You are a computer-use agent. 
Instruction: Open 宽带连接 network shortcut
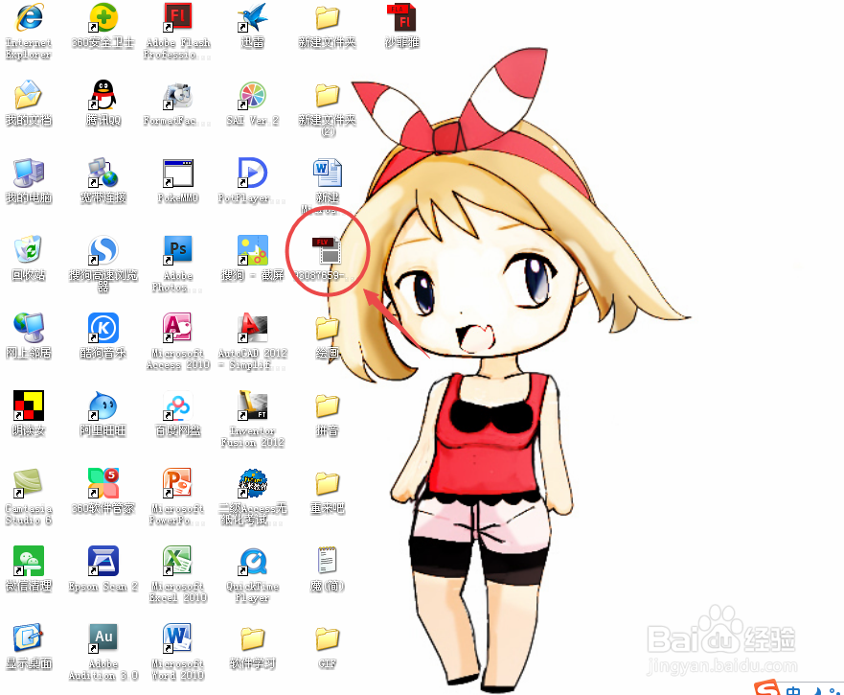(x=103, y=173)
